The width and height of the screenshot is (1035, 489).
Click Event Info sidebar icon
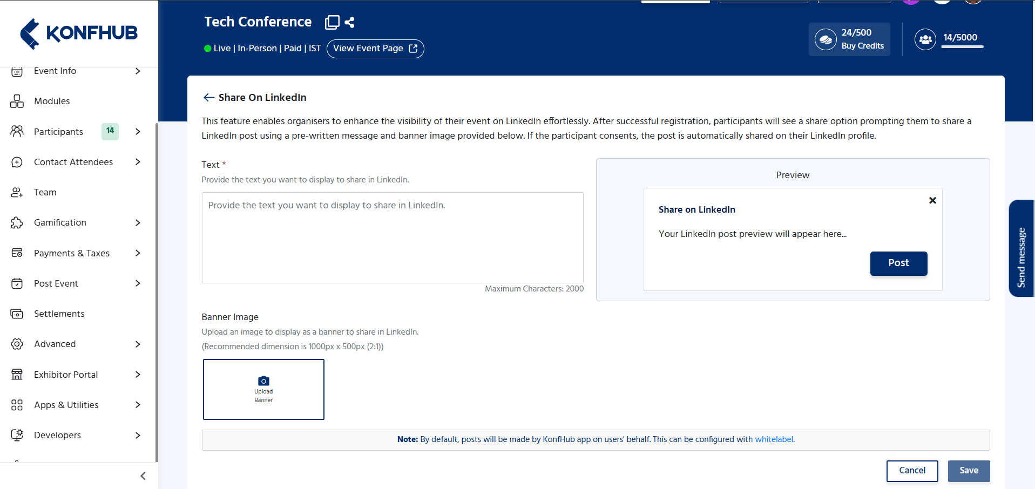click(17, 71)
